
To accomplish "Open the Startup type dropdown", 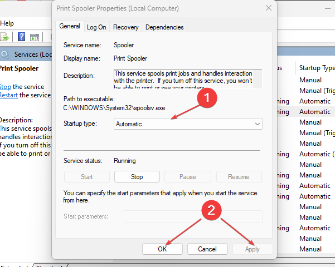I will (188, 124).
